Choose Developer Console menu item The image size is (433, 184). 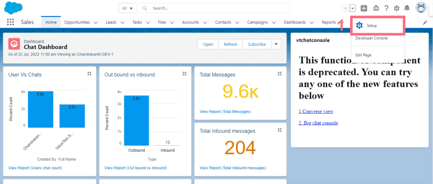371,38
